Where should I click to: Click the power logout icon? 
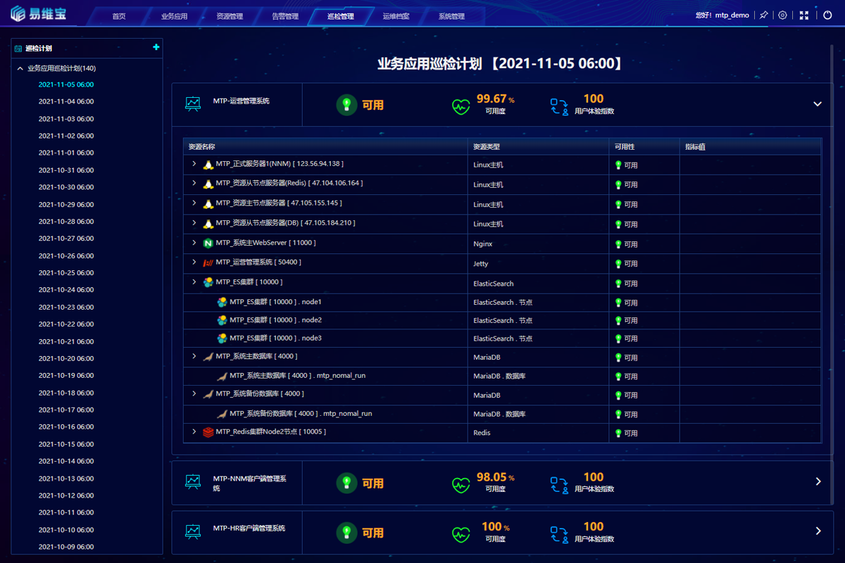coord(827,15)
